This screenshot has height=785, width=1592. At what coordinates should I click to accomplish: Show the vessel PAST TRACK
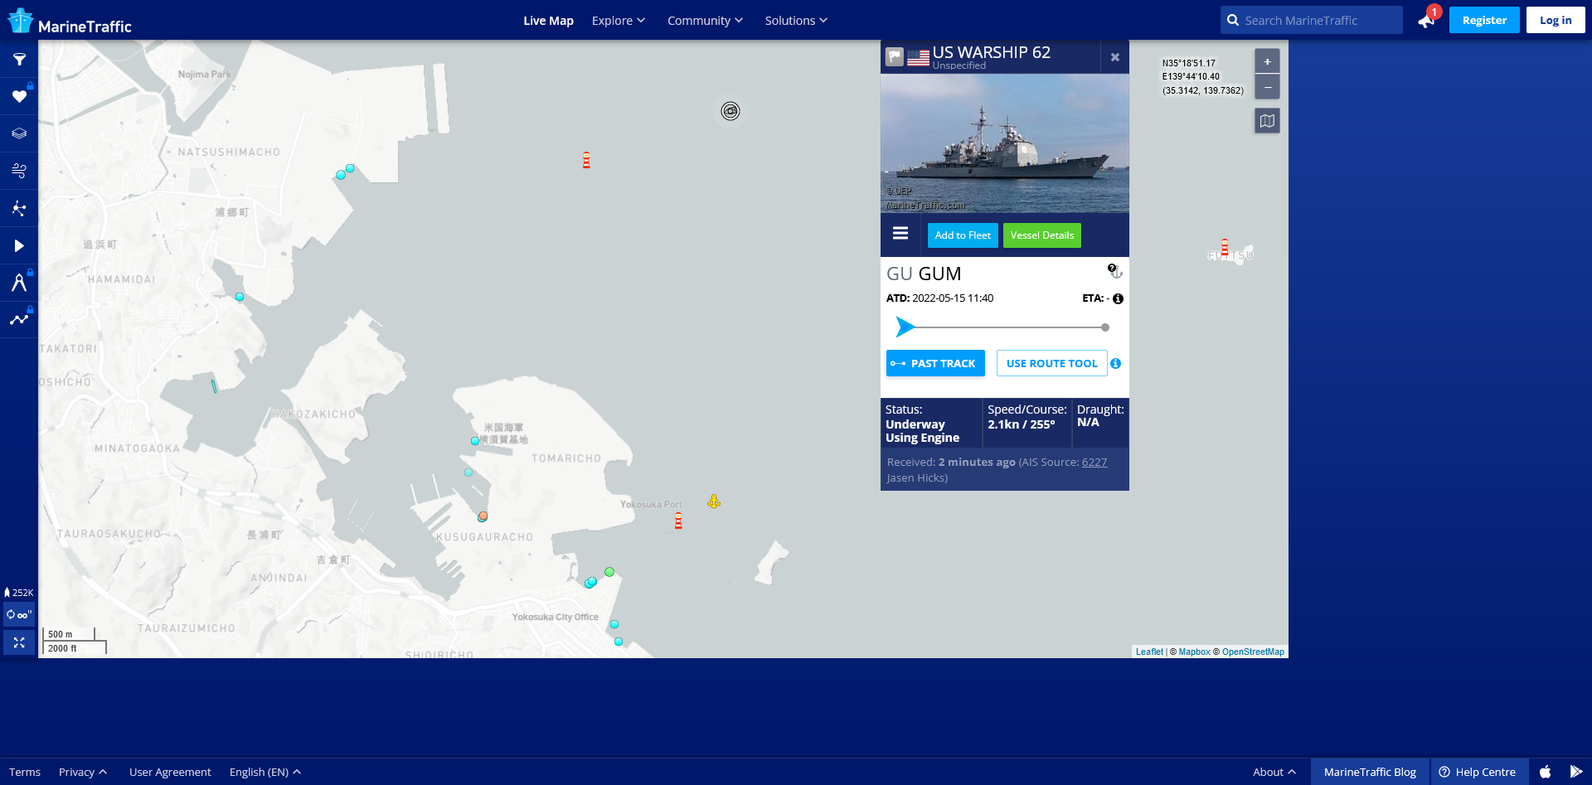935,363
